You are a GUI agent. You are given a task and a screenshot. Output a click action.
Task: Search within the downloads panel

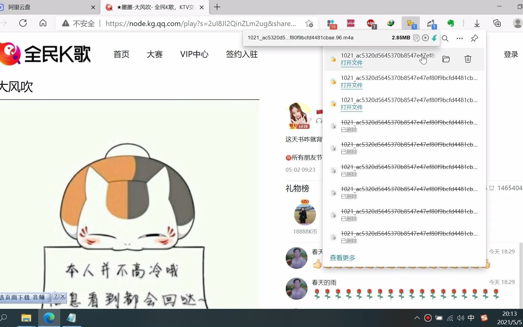click(445, 38)
